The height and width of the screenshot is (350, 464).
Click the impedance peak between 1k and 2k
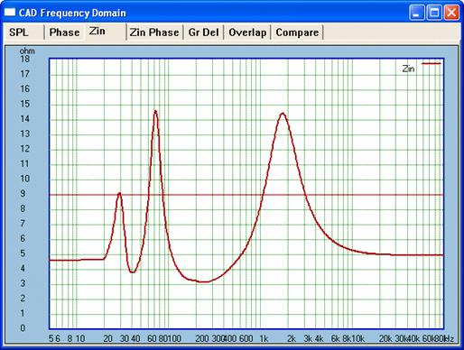coord(283,114)
